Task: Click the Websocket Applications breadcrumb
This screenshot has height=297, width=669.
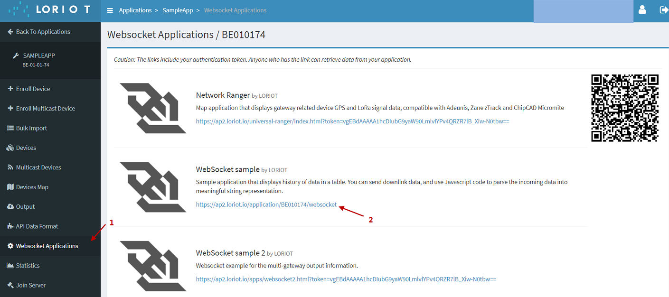Action: [x=235, y=10]
